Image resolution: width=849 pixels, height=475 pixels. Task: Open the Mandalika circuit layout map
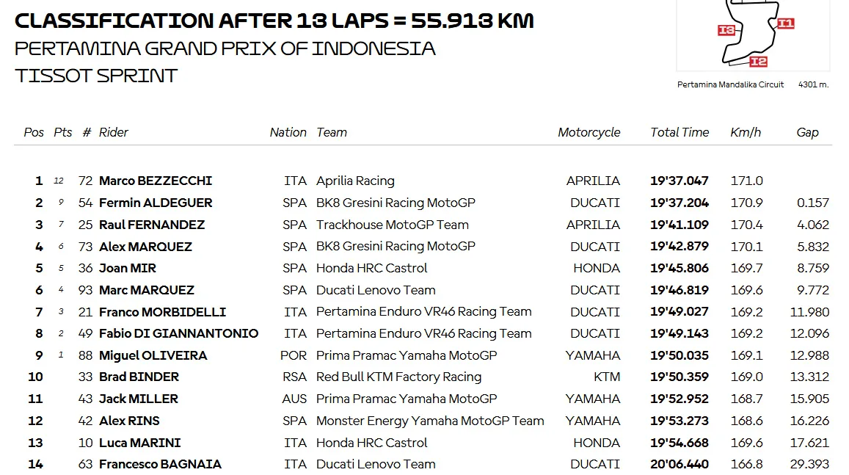tap(752, 34)
